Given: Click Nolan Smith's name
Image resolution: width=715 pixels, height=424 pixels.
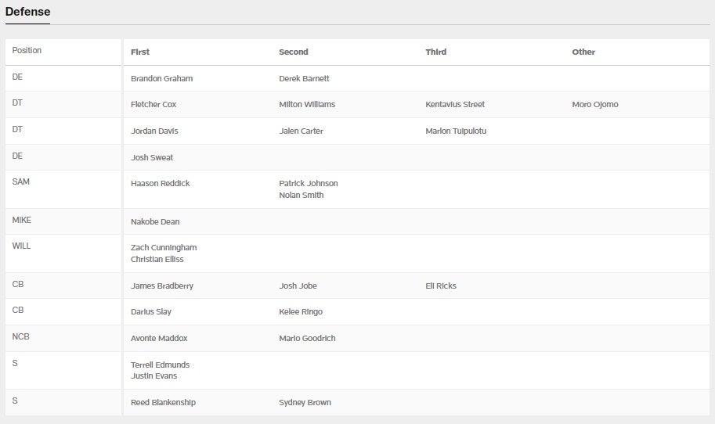Looking at the screenshot, I should coord(301,196).
